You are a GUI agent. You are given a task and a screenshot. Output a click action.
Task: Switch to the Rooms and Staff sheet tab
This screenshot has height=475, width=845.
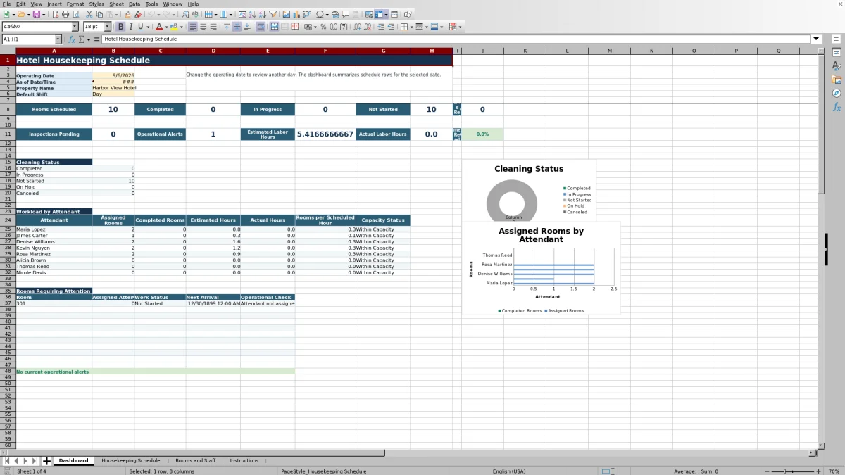tap(195, 460)
